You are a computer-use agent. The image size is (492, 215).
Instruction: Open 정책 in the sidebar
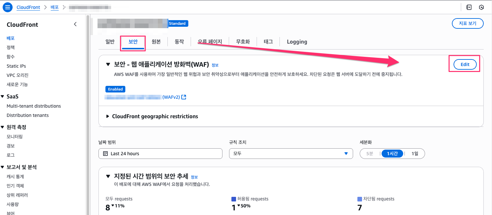click(11, 48)
